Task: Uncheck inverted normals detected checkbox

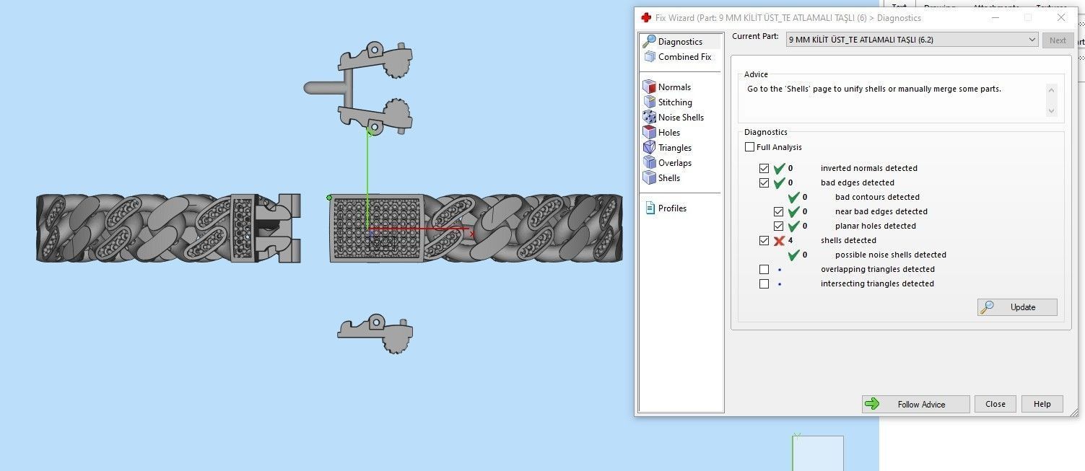Action: 764,169
